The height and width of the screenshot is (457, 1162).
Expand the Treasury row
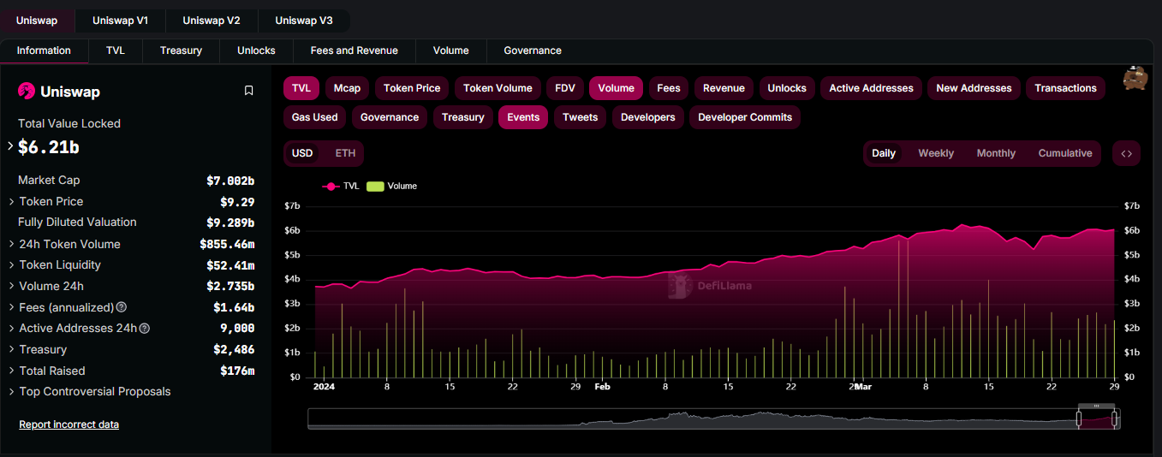point(12,350)
